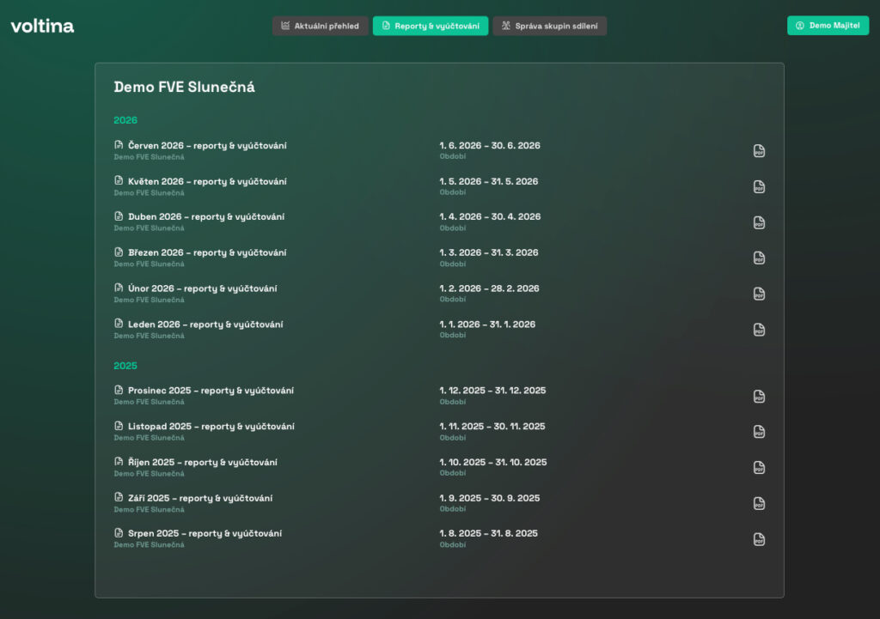
Task: Open Prosinec 2025 – reporty & vyúčtování
Action: click(211, 391)
